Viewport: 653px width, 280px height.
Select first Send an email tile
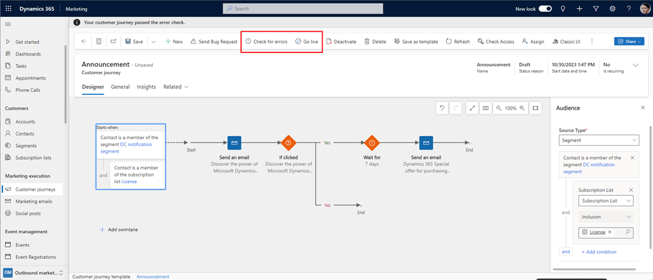(x=234, y=143)
